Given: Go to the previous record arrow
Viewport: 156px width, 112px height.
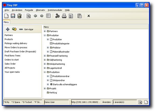Looking at the screenshot, I should (x=35, y=16).
